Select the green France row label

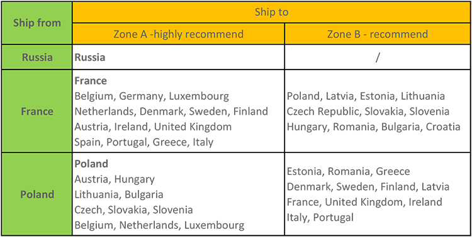click(x=37, y=112)
